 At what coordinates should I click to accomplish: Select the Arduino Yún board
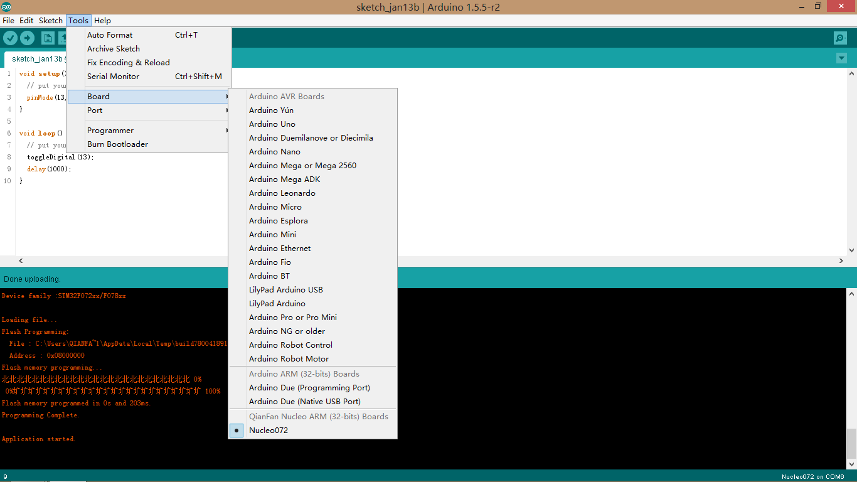313,110
